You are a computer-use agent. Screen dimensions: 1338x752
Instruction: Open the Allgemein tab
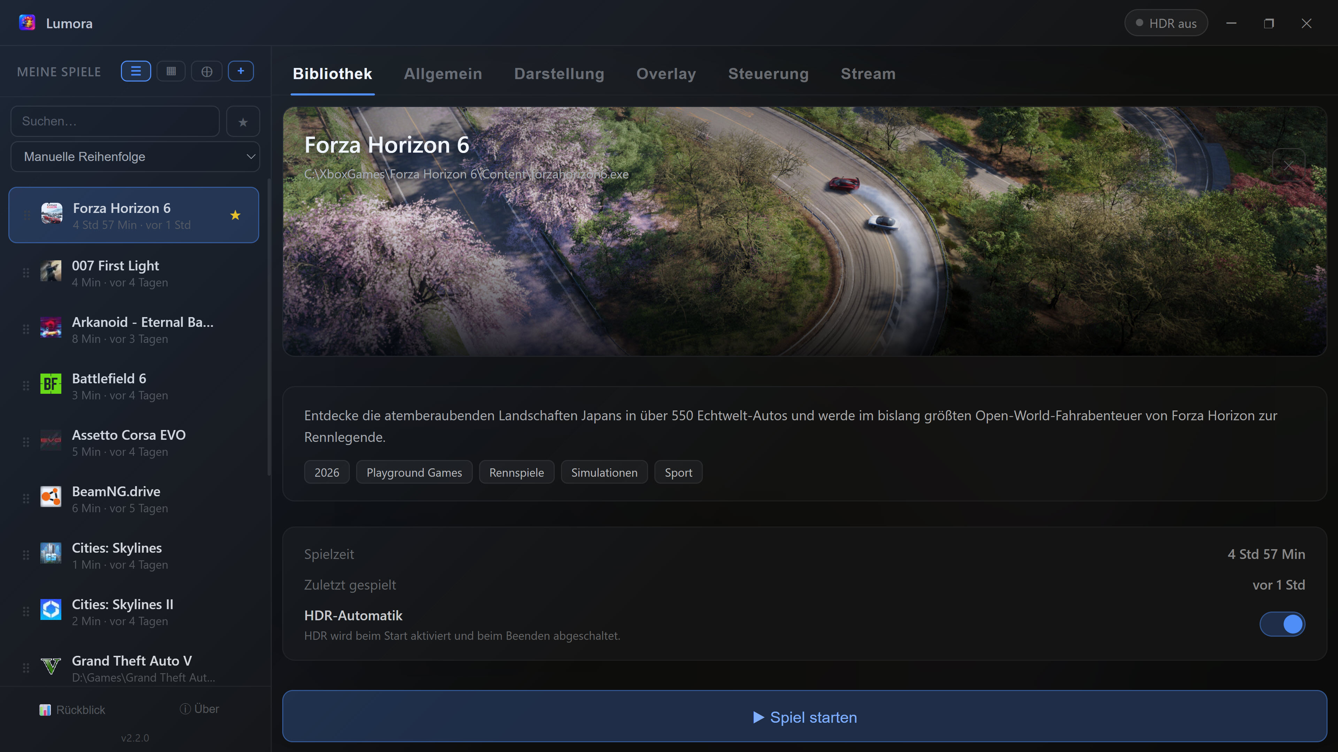pyautogui.click(x=443, y=74)
